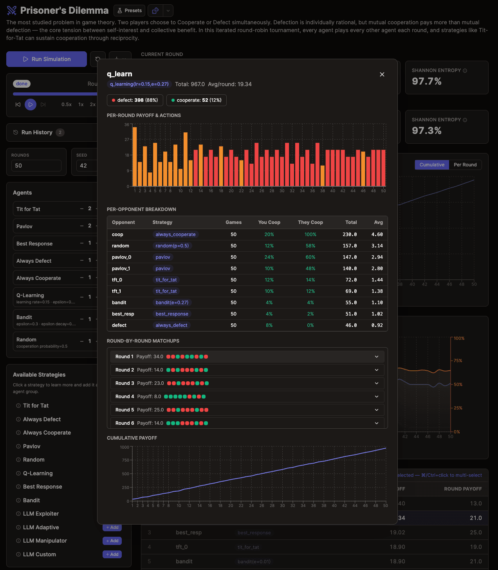Click the info icon next to Q-Learning strategy
Image resolution: width=498 pixels, height=570 pixels.
coord(18,473)
